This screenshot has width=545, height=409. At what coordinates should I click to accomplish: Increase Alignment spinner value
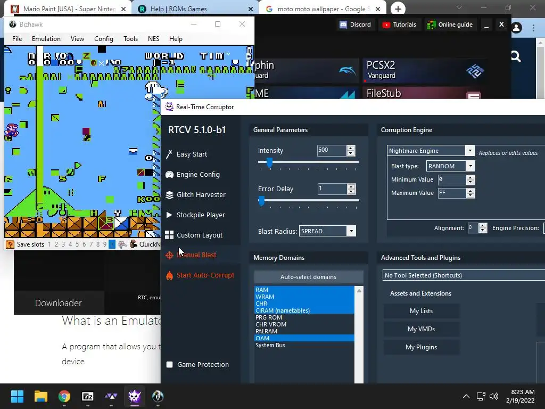tap(482, 226)
